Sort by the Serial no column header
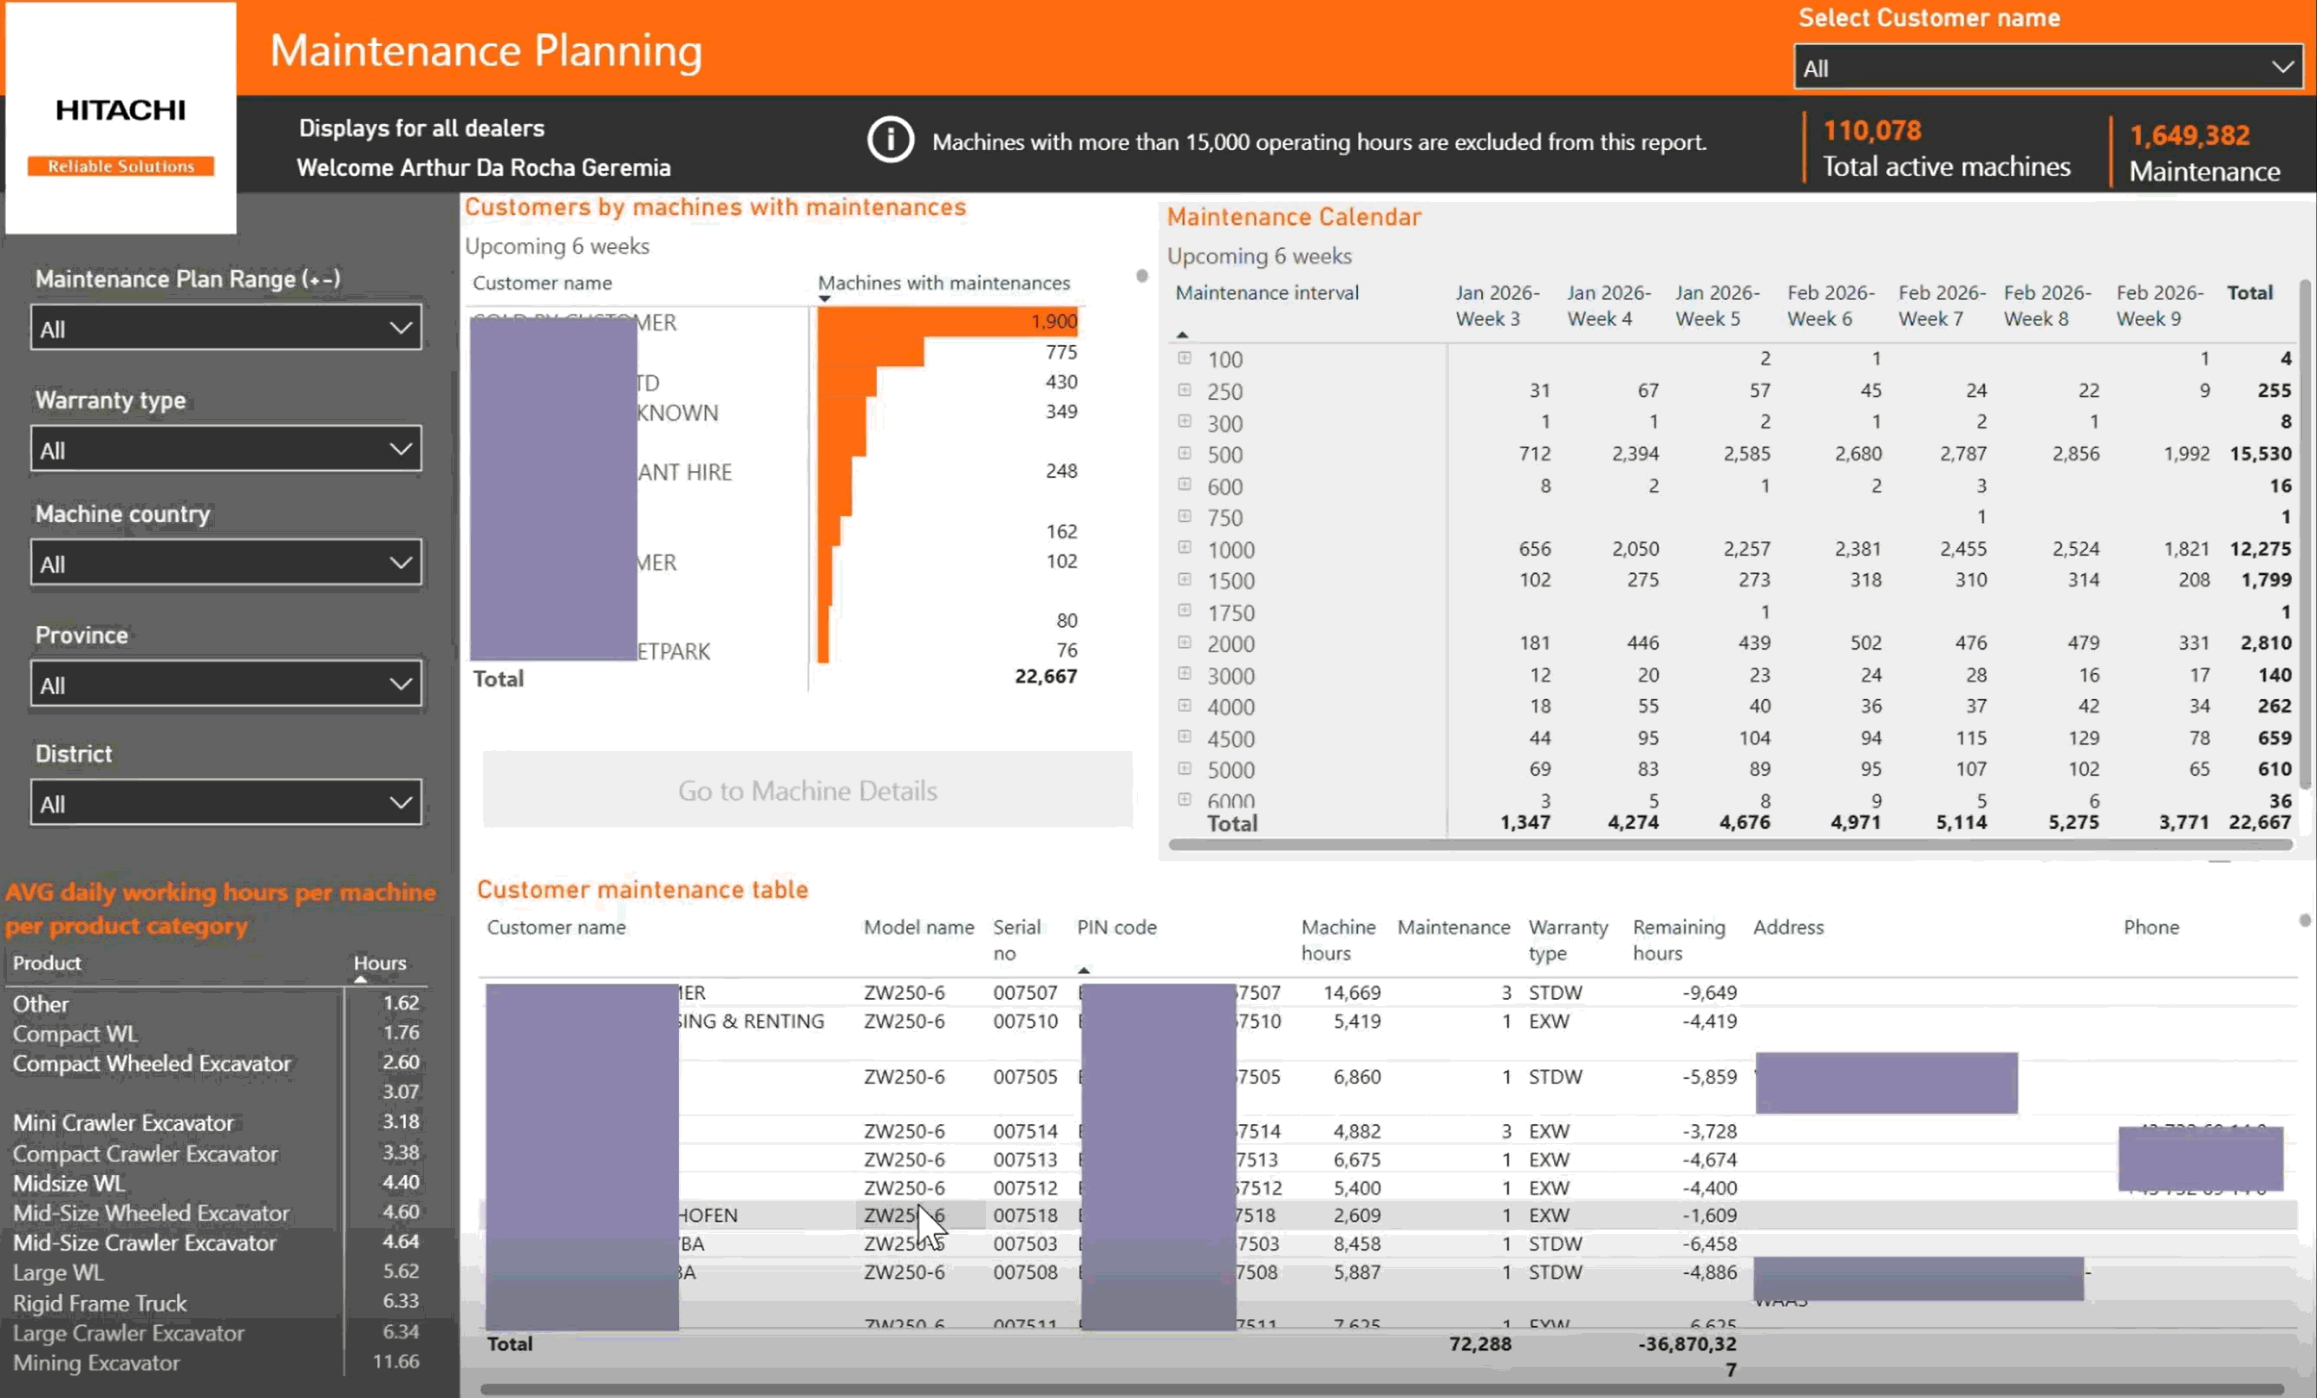The image size is (2317, 1398). [x=1016, y=940]
